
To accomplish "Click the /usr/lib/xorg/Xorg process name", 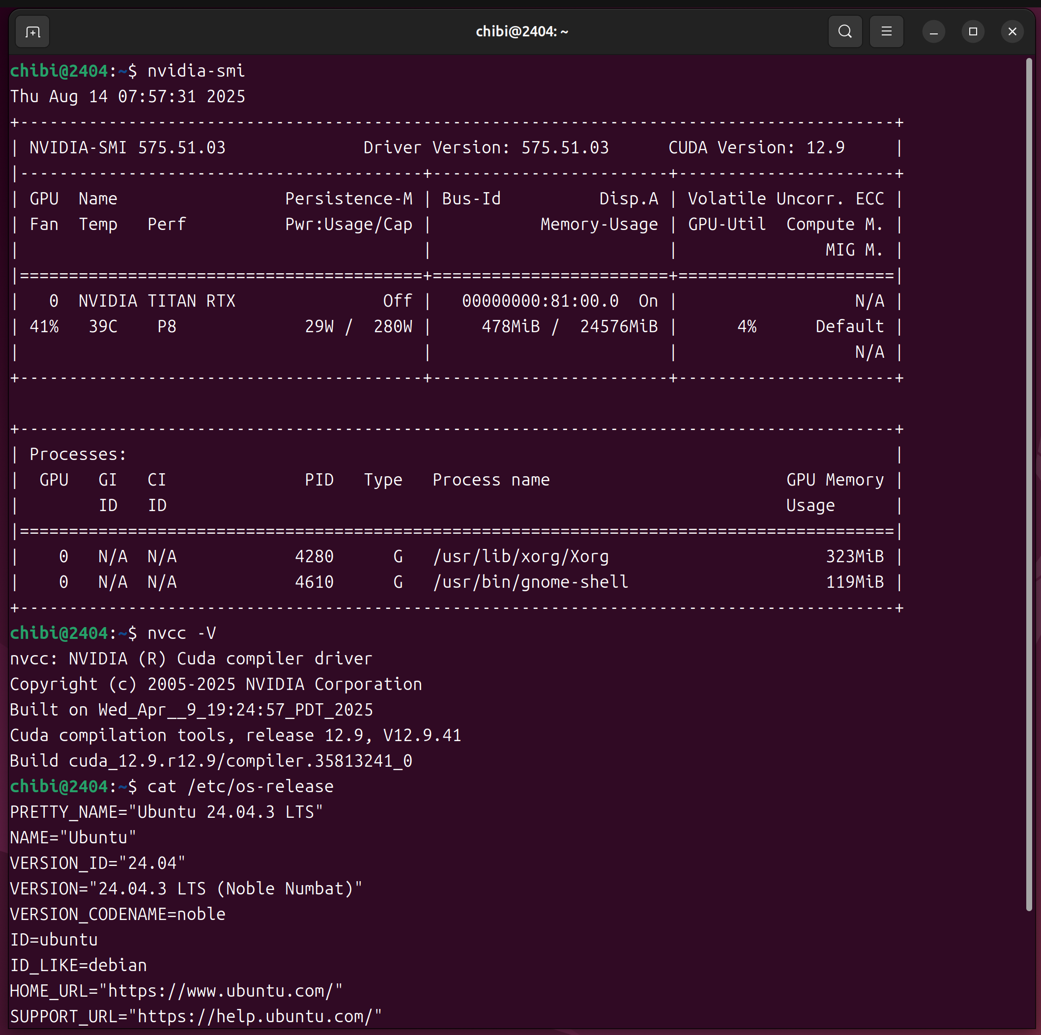I will [x=520, y=556].
